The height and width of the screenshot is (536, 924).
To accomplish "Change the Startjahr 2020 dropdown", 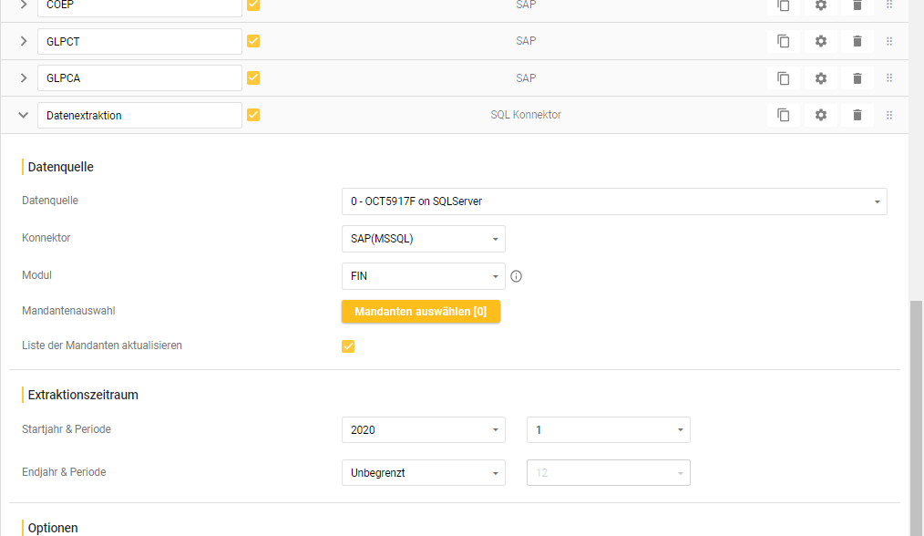I will [423, 430].
